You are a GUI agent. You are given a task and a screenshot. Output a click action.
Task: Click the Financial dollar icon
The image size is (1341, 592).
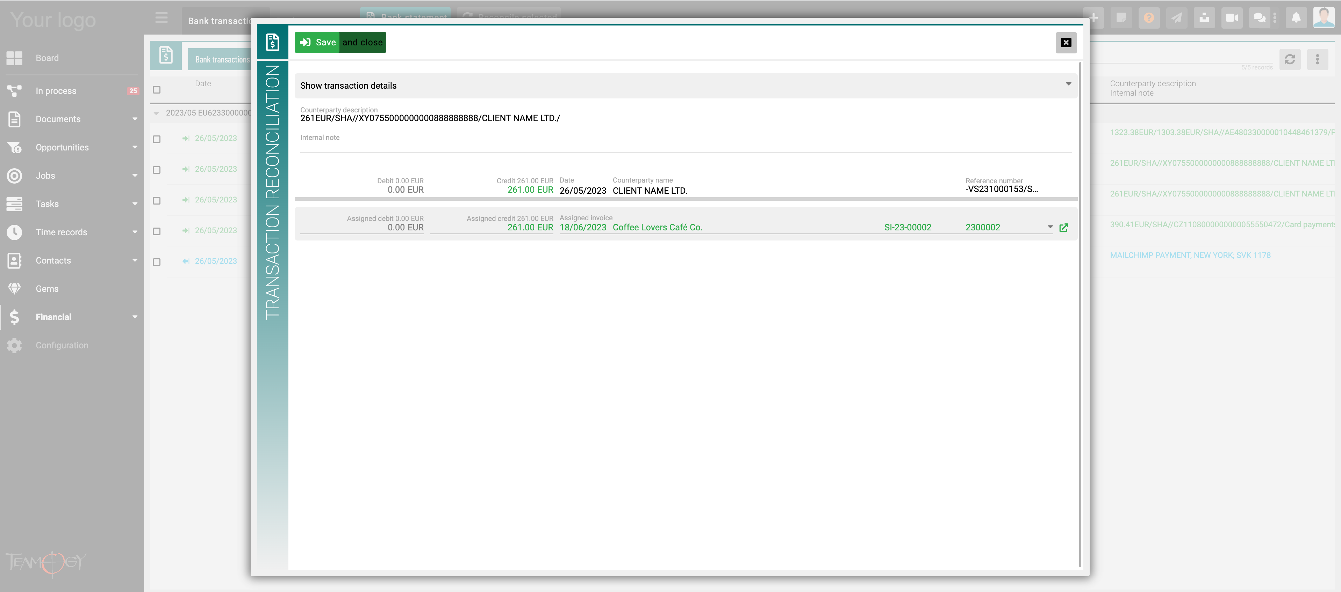tap(15, 317)
